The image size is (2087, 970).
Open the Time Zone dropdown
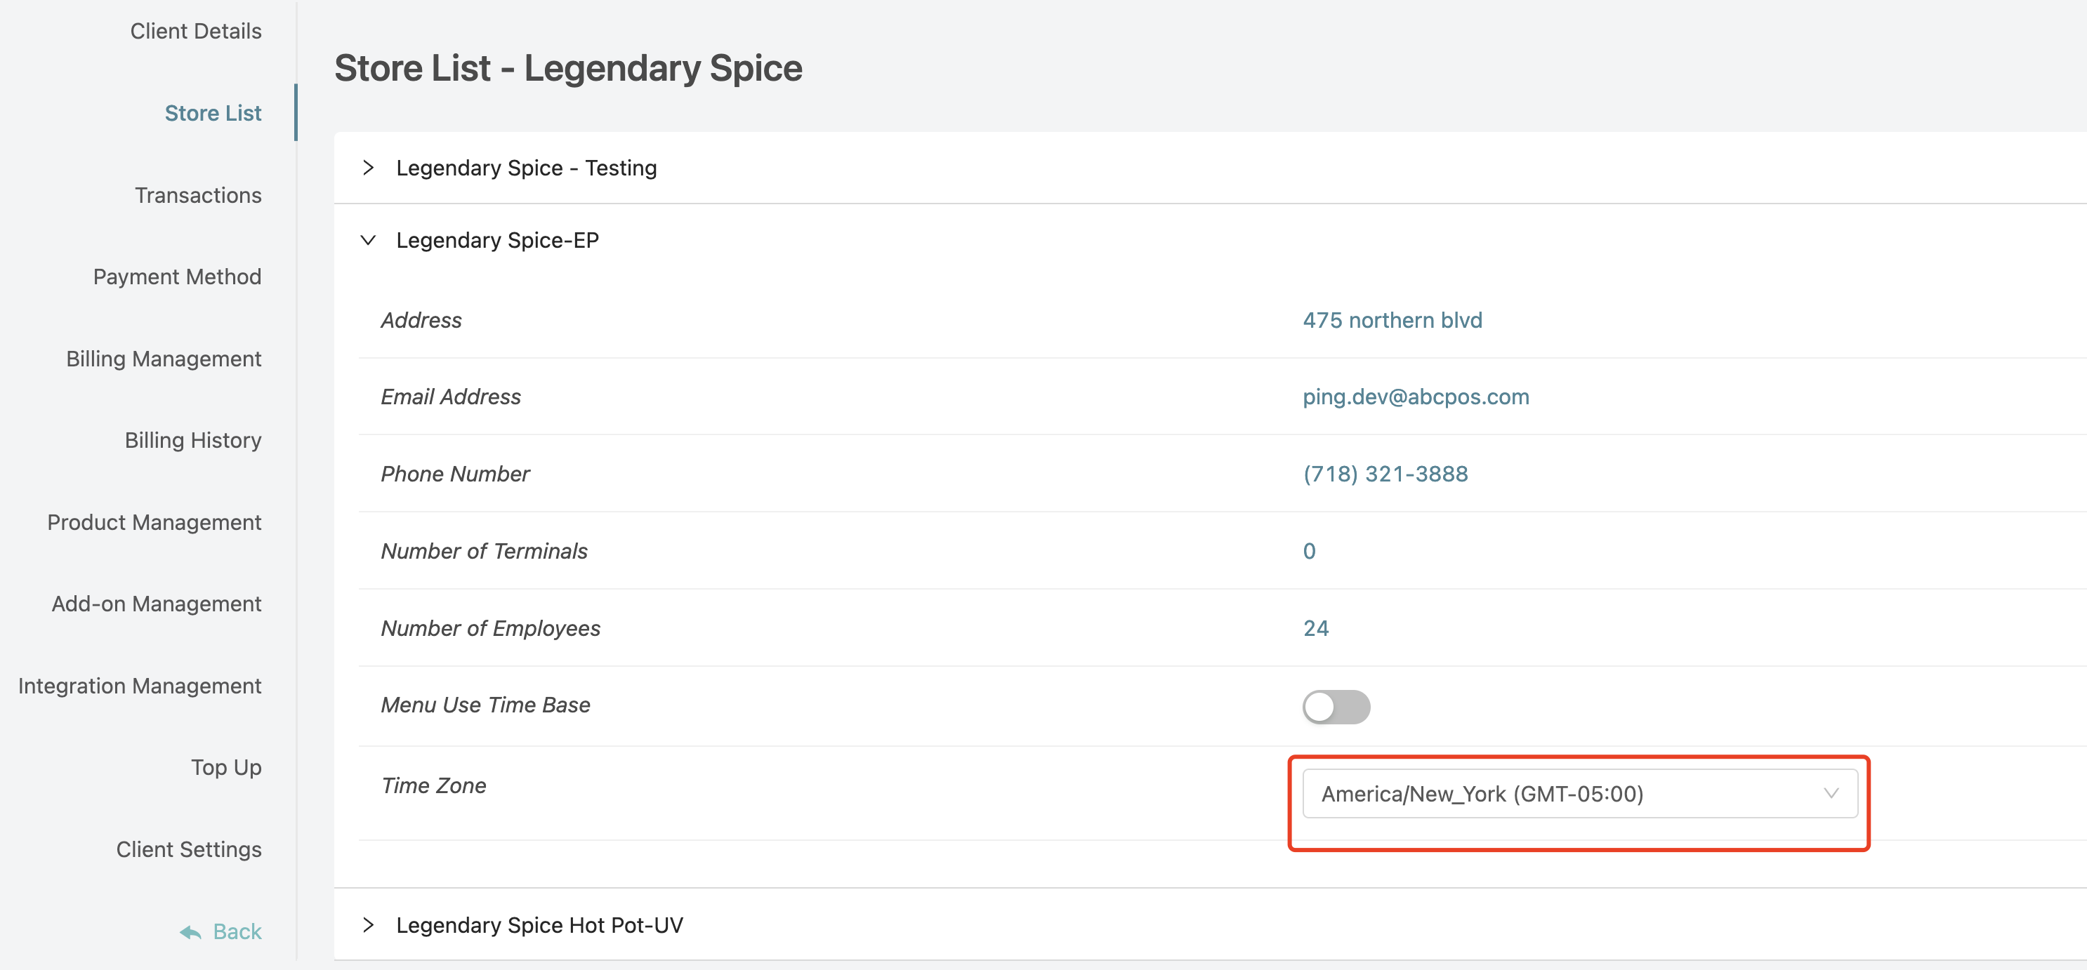click(x=1580, y=794)
